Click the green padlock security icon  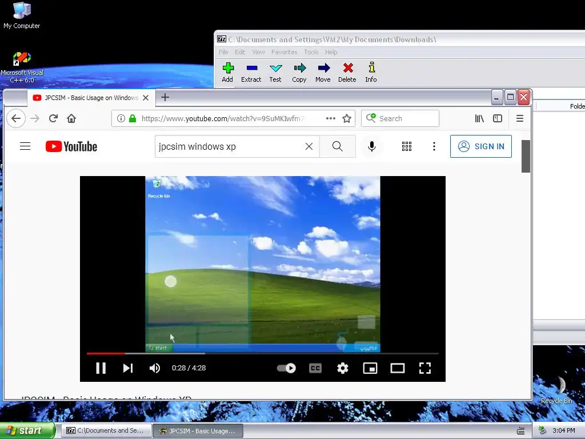click(x=133, y=118)
